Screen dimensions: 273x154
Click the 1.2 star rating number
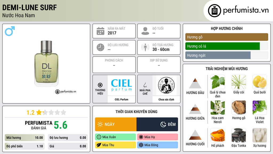click(30, 113)
